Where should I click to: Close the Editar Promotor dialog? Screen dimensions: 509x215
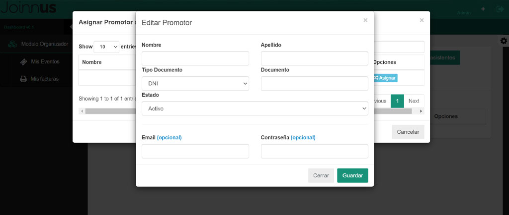(x=365, y=20)
